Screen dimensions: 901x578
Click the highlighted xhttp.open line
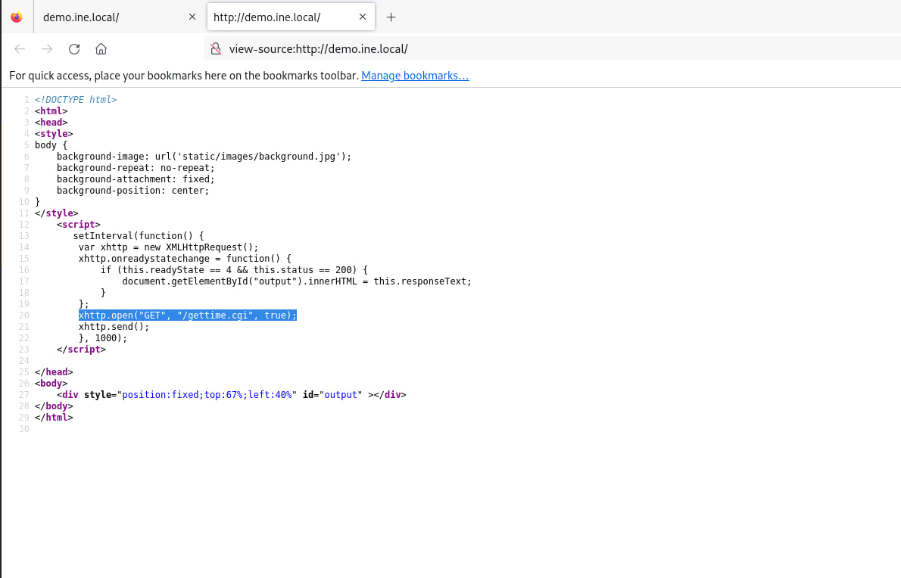click(x=187, y=315)
